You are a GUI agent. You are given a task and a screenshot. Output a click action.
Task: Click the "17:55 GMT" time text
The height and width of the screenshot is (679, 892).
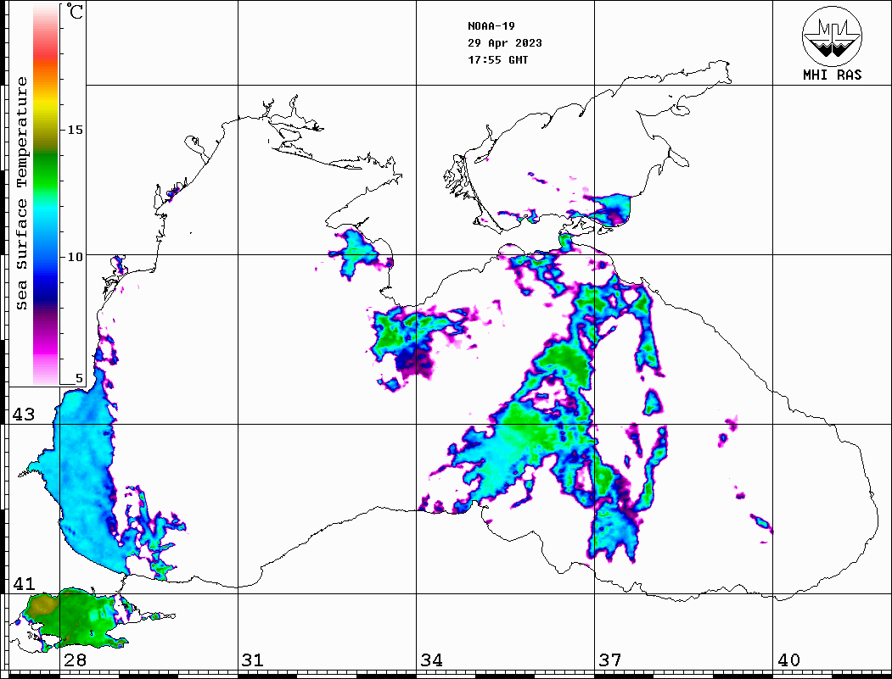coord(497,59)
